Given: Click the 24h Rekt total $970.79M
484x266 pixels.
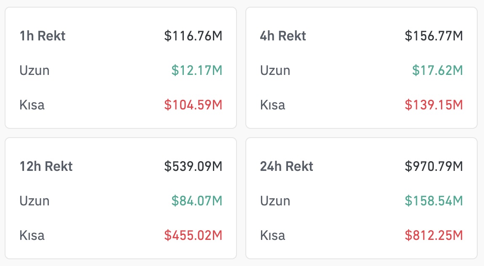Looking at the screenshot, I should (434, 166).
